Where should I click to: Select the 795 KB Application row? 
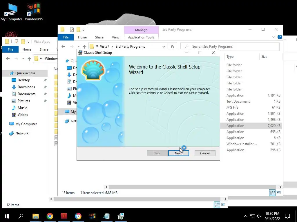coord(251,150)
